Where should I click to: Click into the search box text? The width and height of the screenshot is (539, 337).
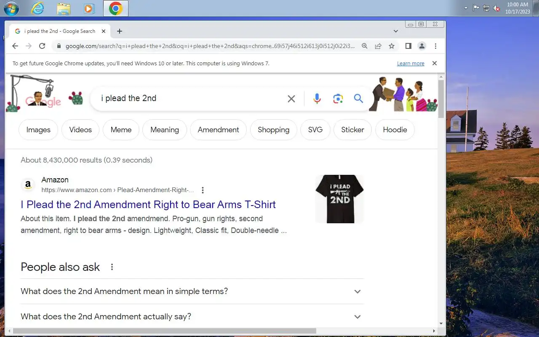tap(128, 98)
